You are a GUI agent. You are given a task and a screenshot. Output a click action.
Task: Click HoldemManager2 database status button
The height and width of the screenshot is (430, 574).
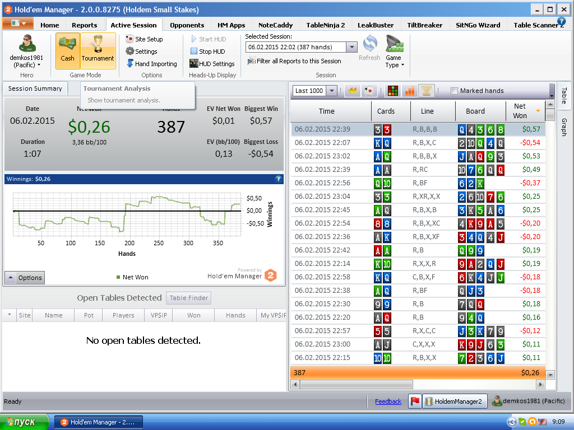pos(455,401)
